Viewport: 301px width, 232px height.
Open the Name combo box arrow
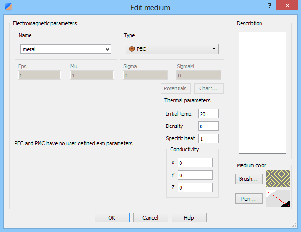coord(108,49)
